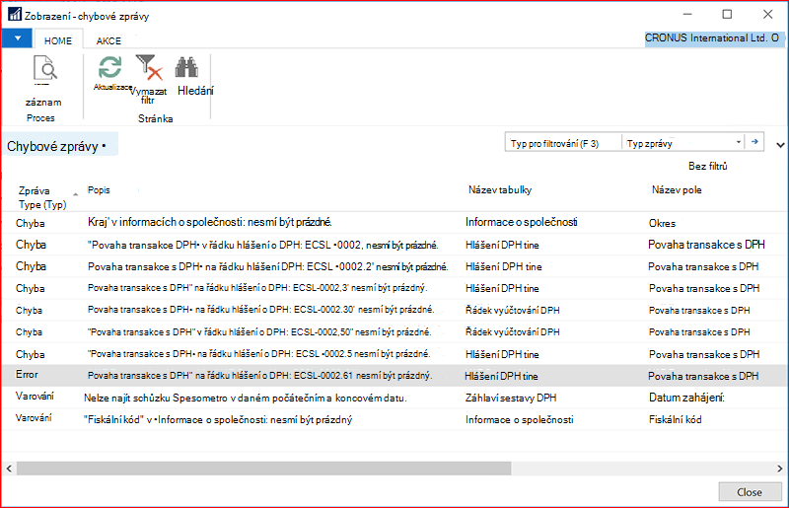The width and height of the screenshot is (789, 508).
Task: Clear filter using Vymazat filtr icon
Action: [x=150, y=67]
